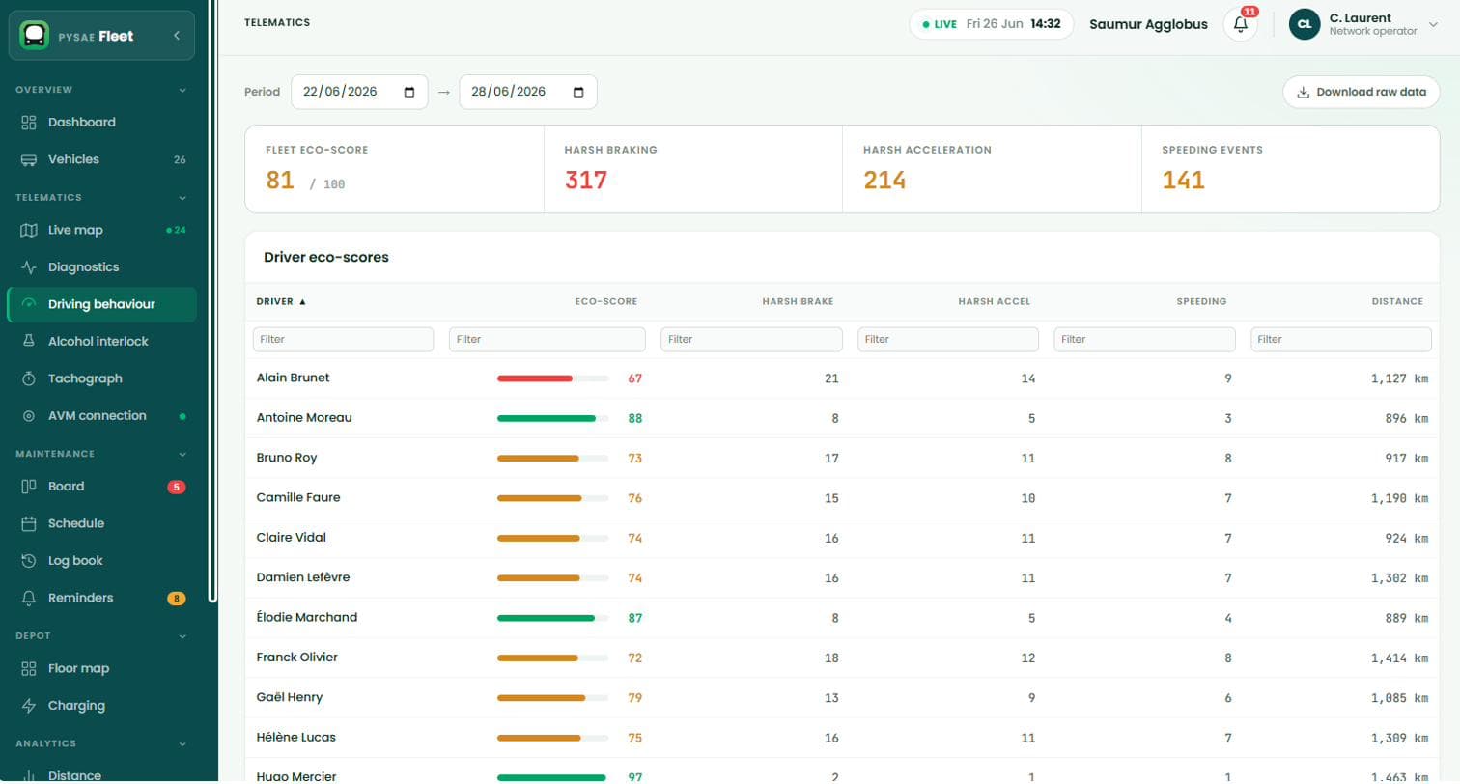Click the Saumur Agglobus network name
Image resolution: width=1460 pixels, height=784 pixels.
[x=1148, y=24]
